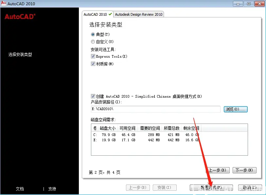This screenshot has height=195, width=266.
Task: Click the 79.9 GB disk size value
Action: click(109, 135)
